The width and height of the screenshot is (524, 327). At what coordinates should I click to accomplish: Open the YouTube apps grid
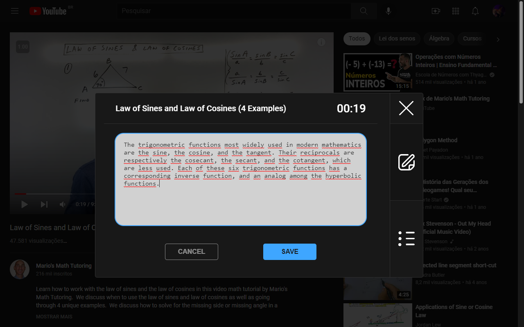click(x=456, y=11)
